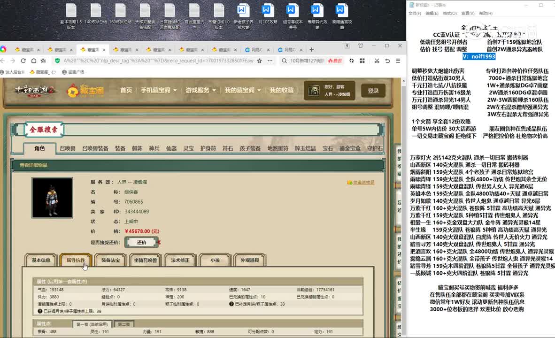555x338 pixels.
Task: Click the 登录 login button
Action: [373, 91]
